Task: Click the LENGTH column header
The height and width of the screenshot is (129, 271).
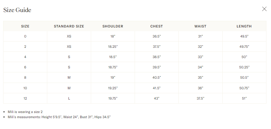Action: pyautogui.click(x=244, y=26)
